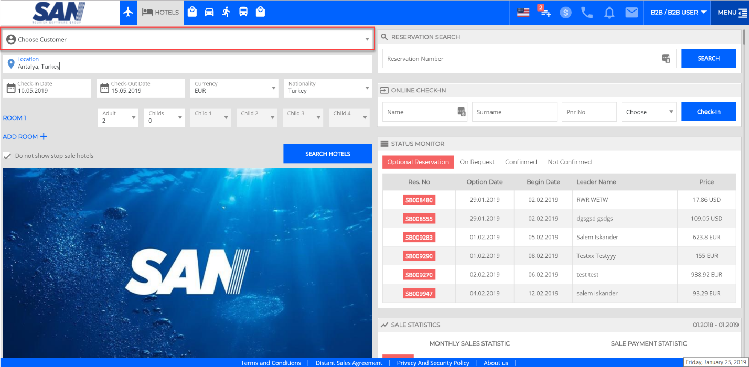This screenshot has height=367, width=749.
Task: Open the notifications bell
Action: 609,13
